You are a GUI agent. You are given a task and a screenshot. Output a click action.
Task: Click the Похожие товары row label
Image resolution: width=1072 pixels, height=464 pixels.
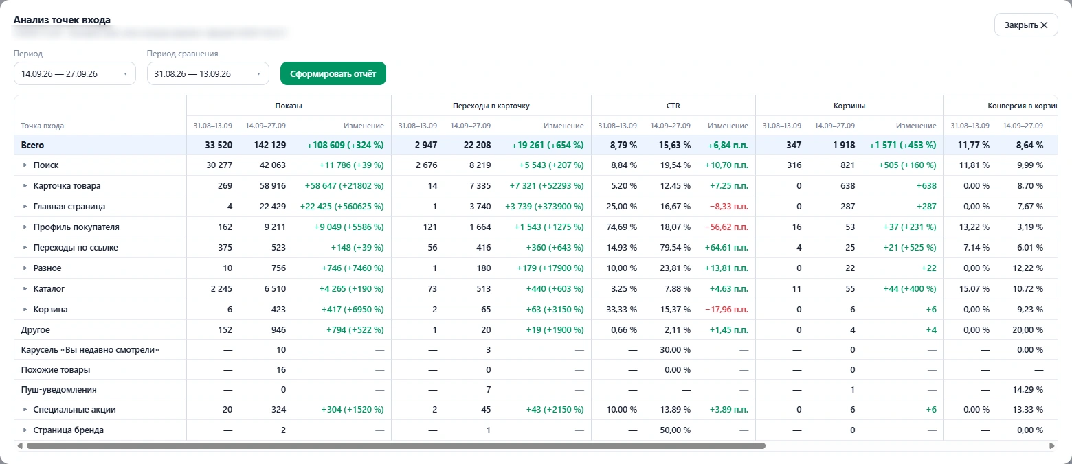click(x=56, y=370)
